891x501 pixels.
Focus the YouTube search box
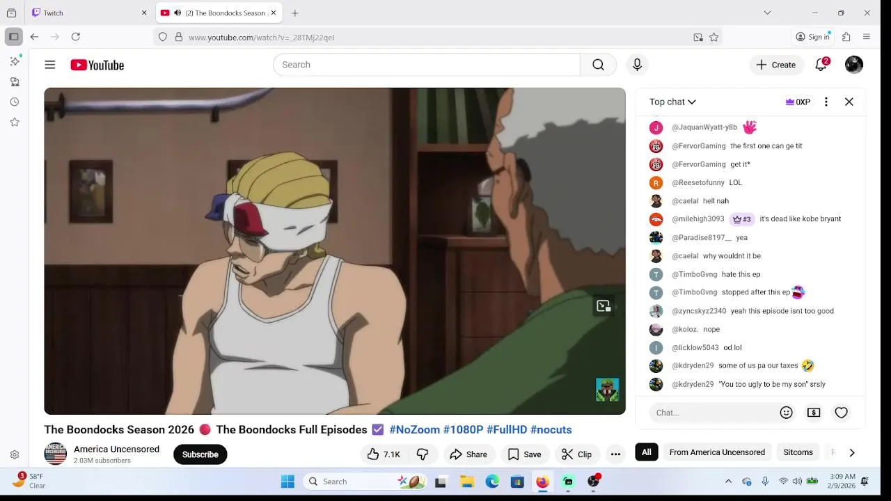pyautogui.click(x=426, y=65)
